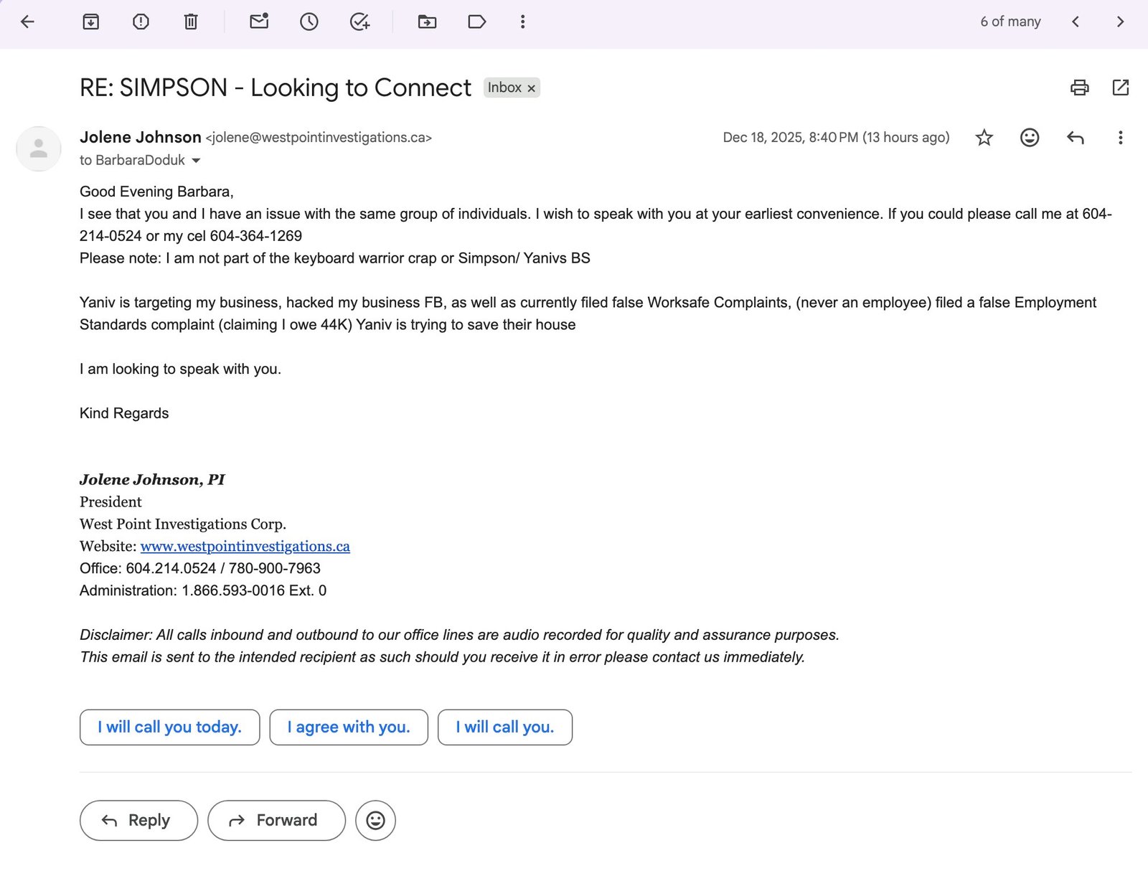The width and height of the screenshot is (1148, 891).
Task: Open email in new window
Action: coord(1120,88)
